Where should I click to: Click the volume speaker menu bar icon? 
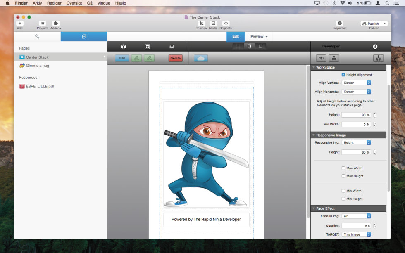[350, 3]
